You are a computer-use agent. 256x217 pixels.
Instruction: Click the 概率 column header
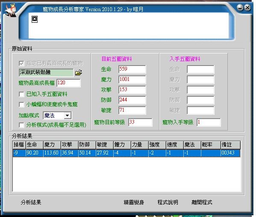click(x=211, y=145)
